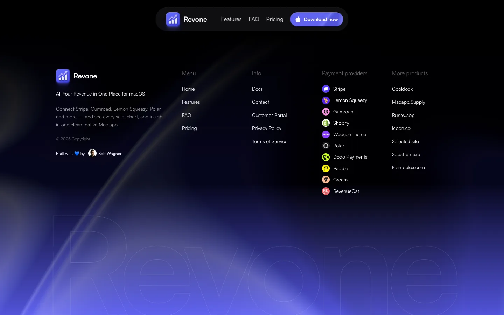The image size is (504, 315).
Task: Open FAQ link in footer menu
Action: pos(187,115)
